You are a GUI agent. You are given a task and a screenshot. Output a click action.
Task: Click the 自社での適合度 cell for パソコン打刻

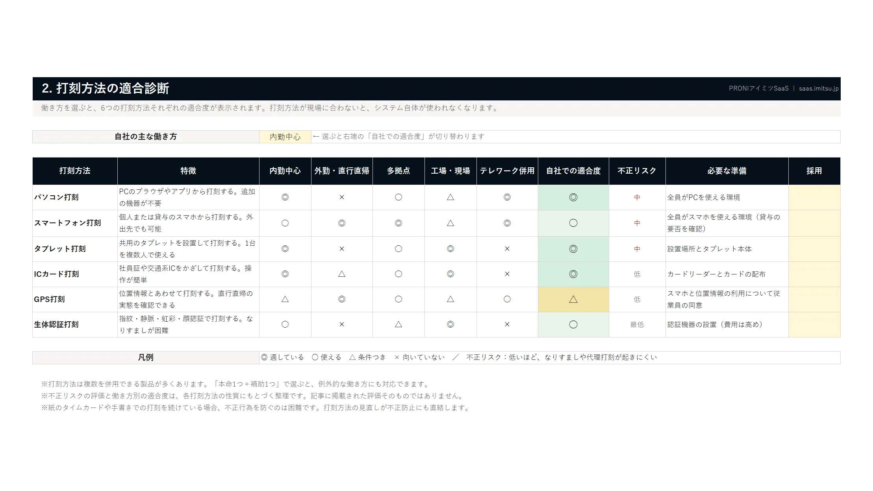573,197
